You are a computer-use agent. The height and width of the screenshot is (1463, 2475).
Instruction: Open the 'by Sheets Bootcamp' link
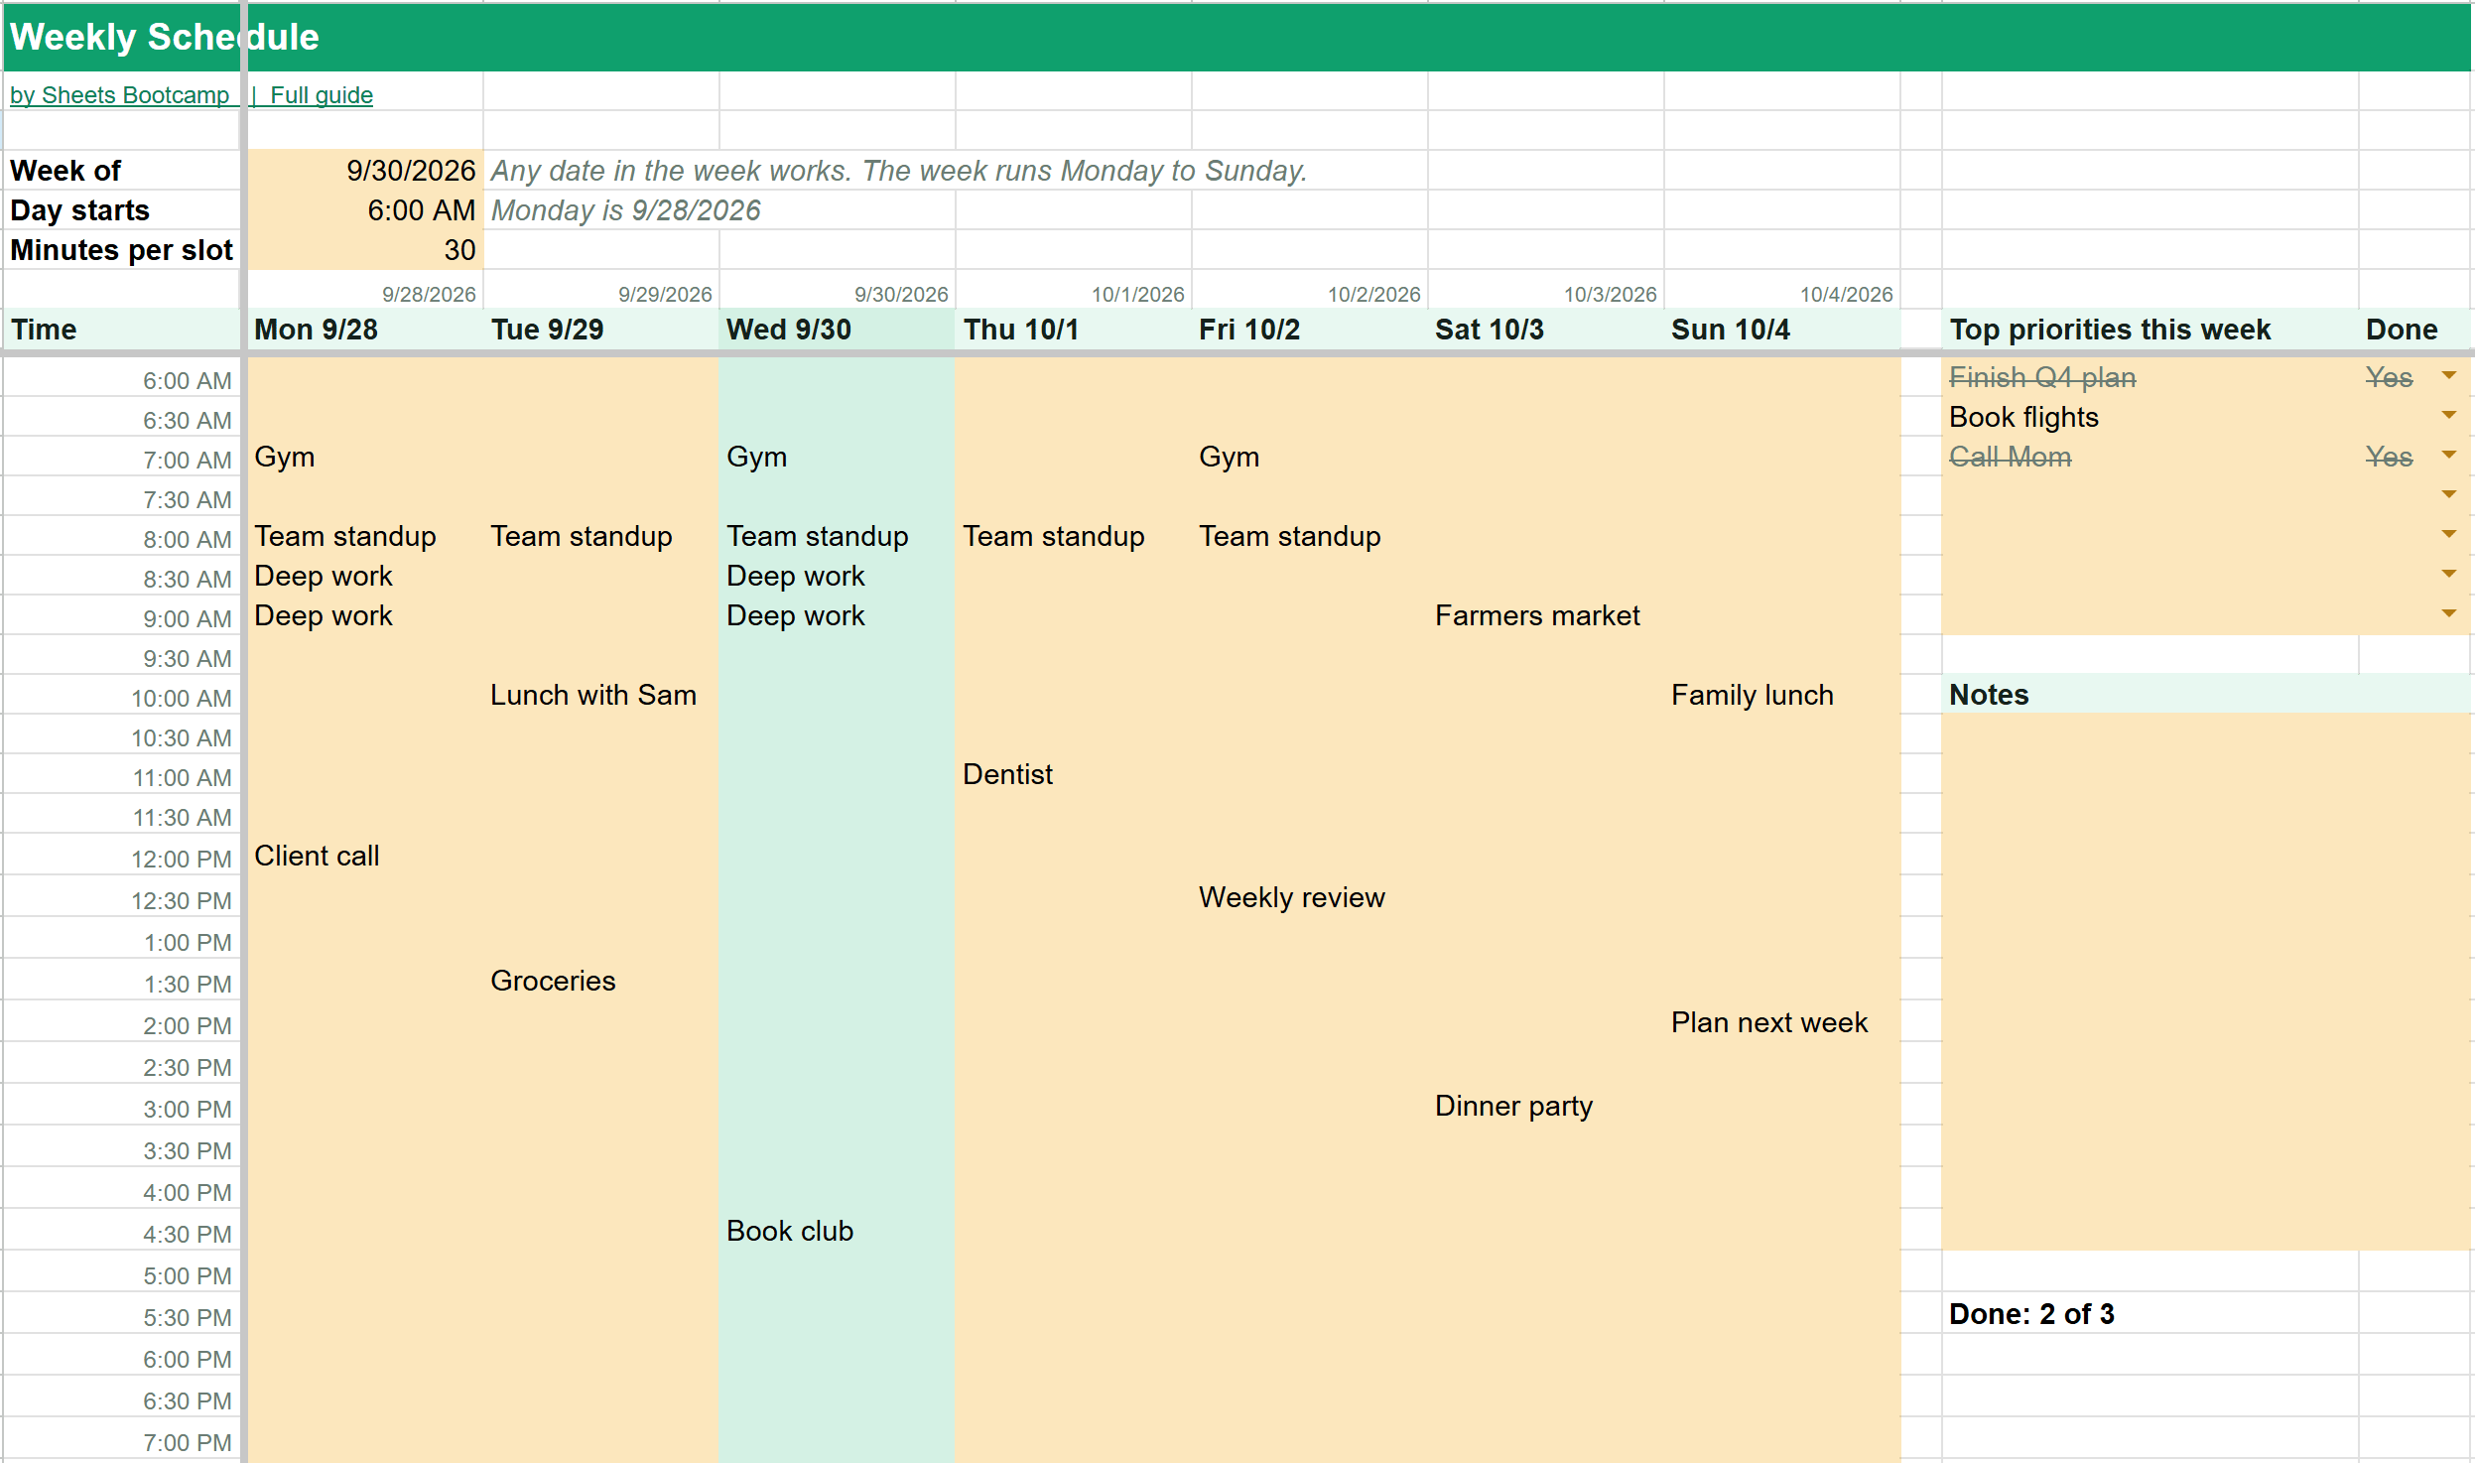tap(119, 95)
